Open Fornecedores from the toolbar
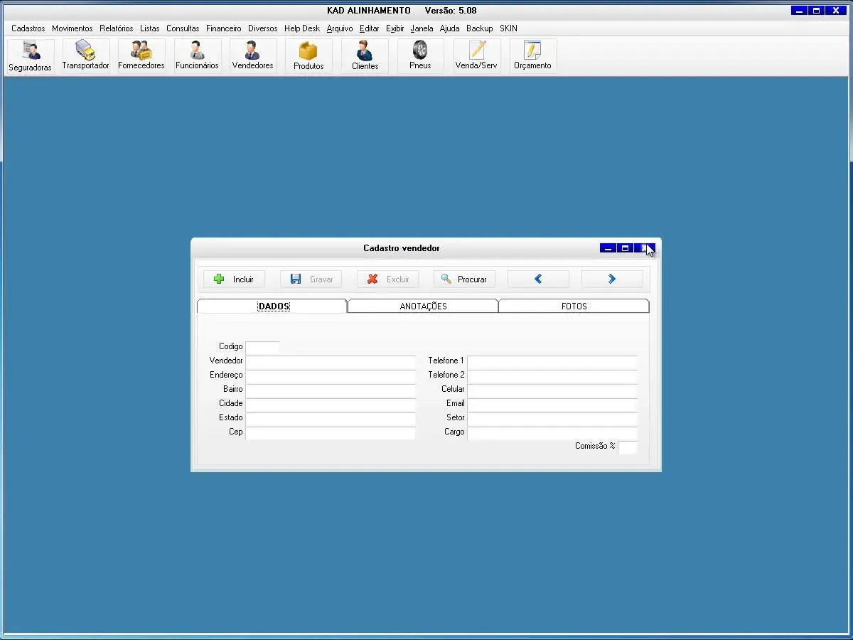Image resolution: width=853 pixels, height=640 pixels. (x=141, y=55)
